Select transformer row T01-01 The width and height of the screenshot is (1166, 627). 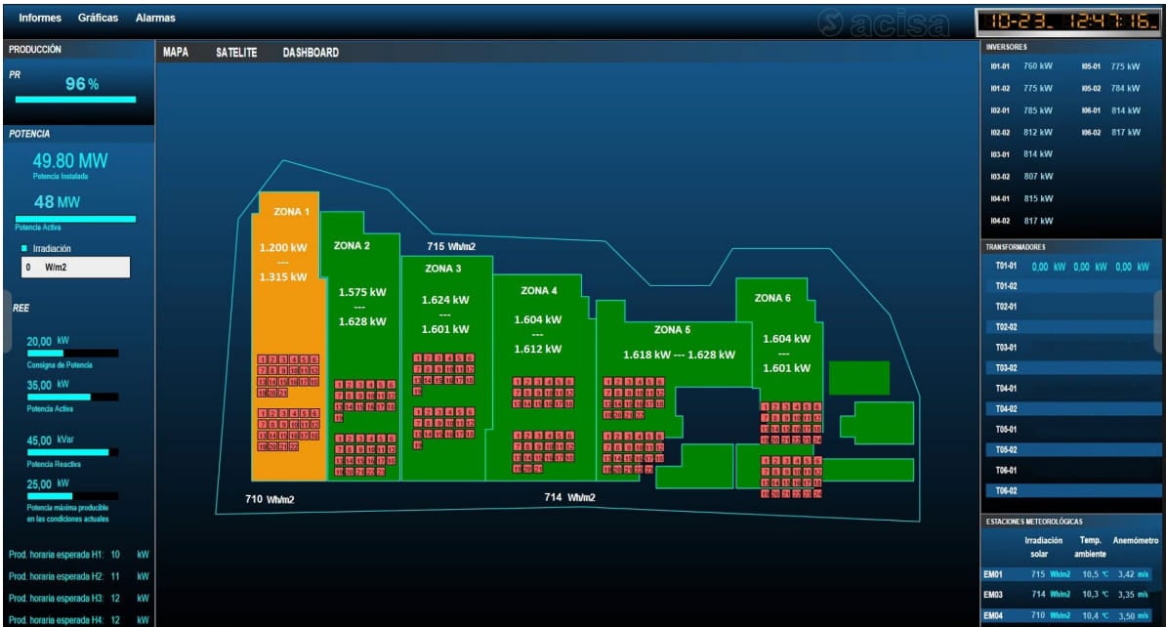(x=1071, y=266)
